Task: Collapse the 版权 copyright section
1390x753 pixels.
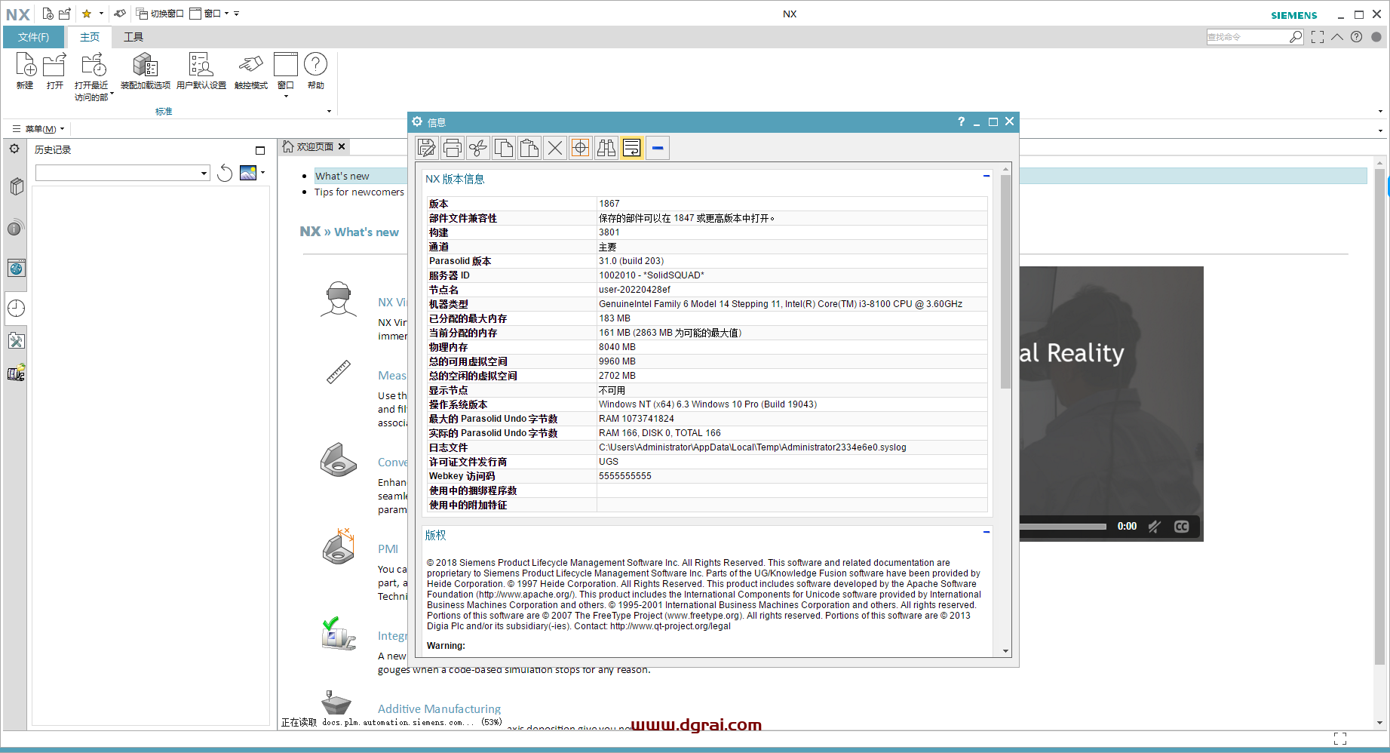Action: [x=987, y=532]
